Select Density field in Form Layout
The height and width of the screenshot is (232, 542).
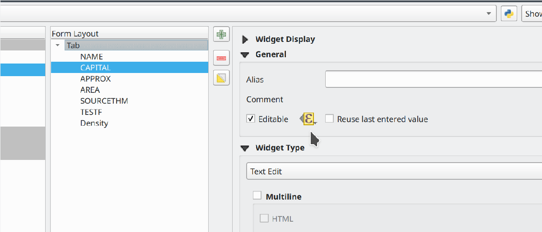[94, 123]
